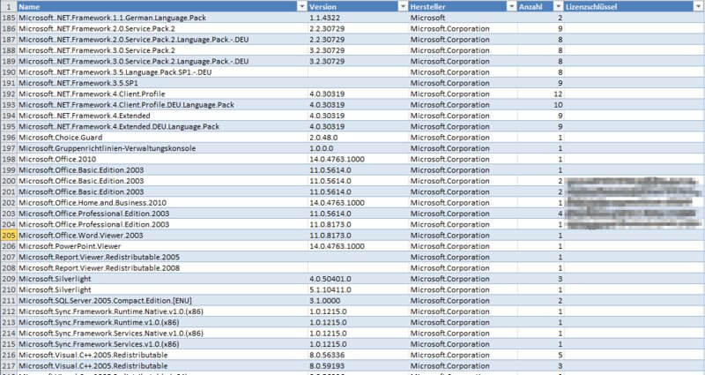The image size is (705, 375).
Task: Click the .NET Framework 4 Client Profile cell in row 192
Action: tap(162, 94)
